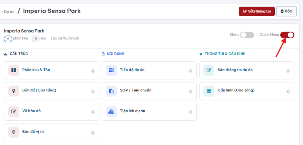This screenshot has width=303, height=145.
Task: Click help icon on SOP / Tiêu chuẩn card
Action: coord(190,91)
